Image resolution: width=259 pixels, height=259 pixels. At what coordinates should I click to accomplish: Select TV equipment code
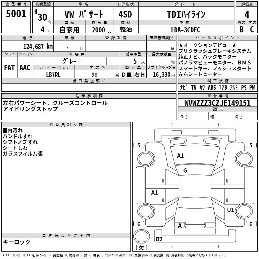coord(194,87)
